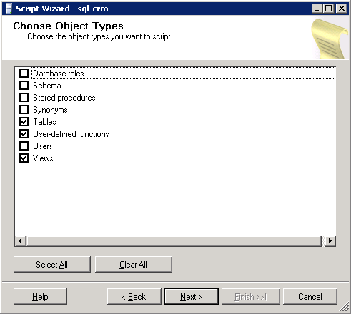Click the Clear All button
The width and height of the screenshot is (351, 314).
click(x=134, y=264)
